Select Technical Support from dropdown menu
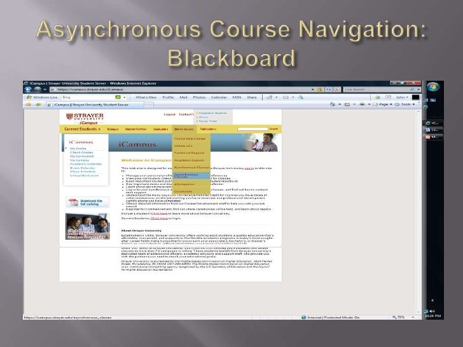463x347 pixels. (189, 153)
